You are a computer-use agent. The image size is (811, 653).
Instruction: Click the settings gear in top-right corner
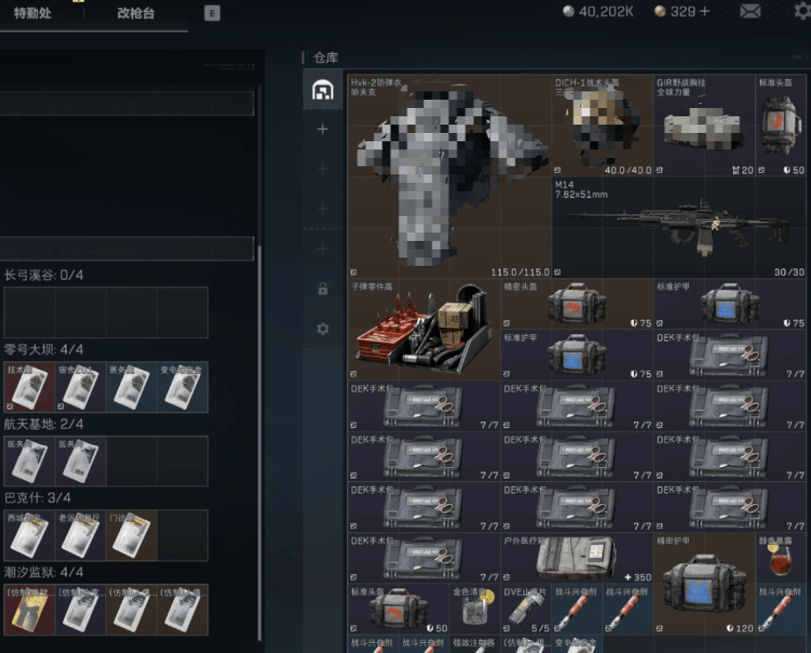pos(801,12)
